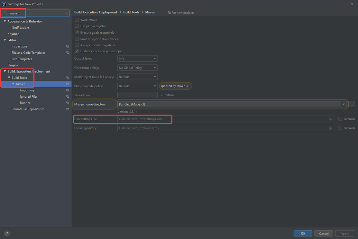Enable the Work offline checkbox

77,20
